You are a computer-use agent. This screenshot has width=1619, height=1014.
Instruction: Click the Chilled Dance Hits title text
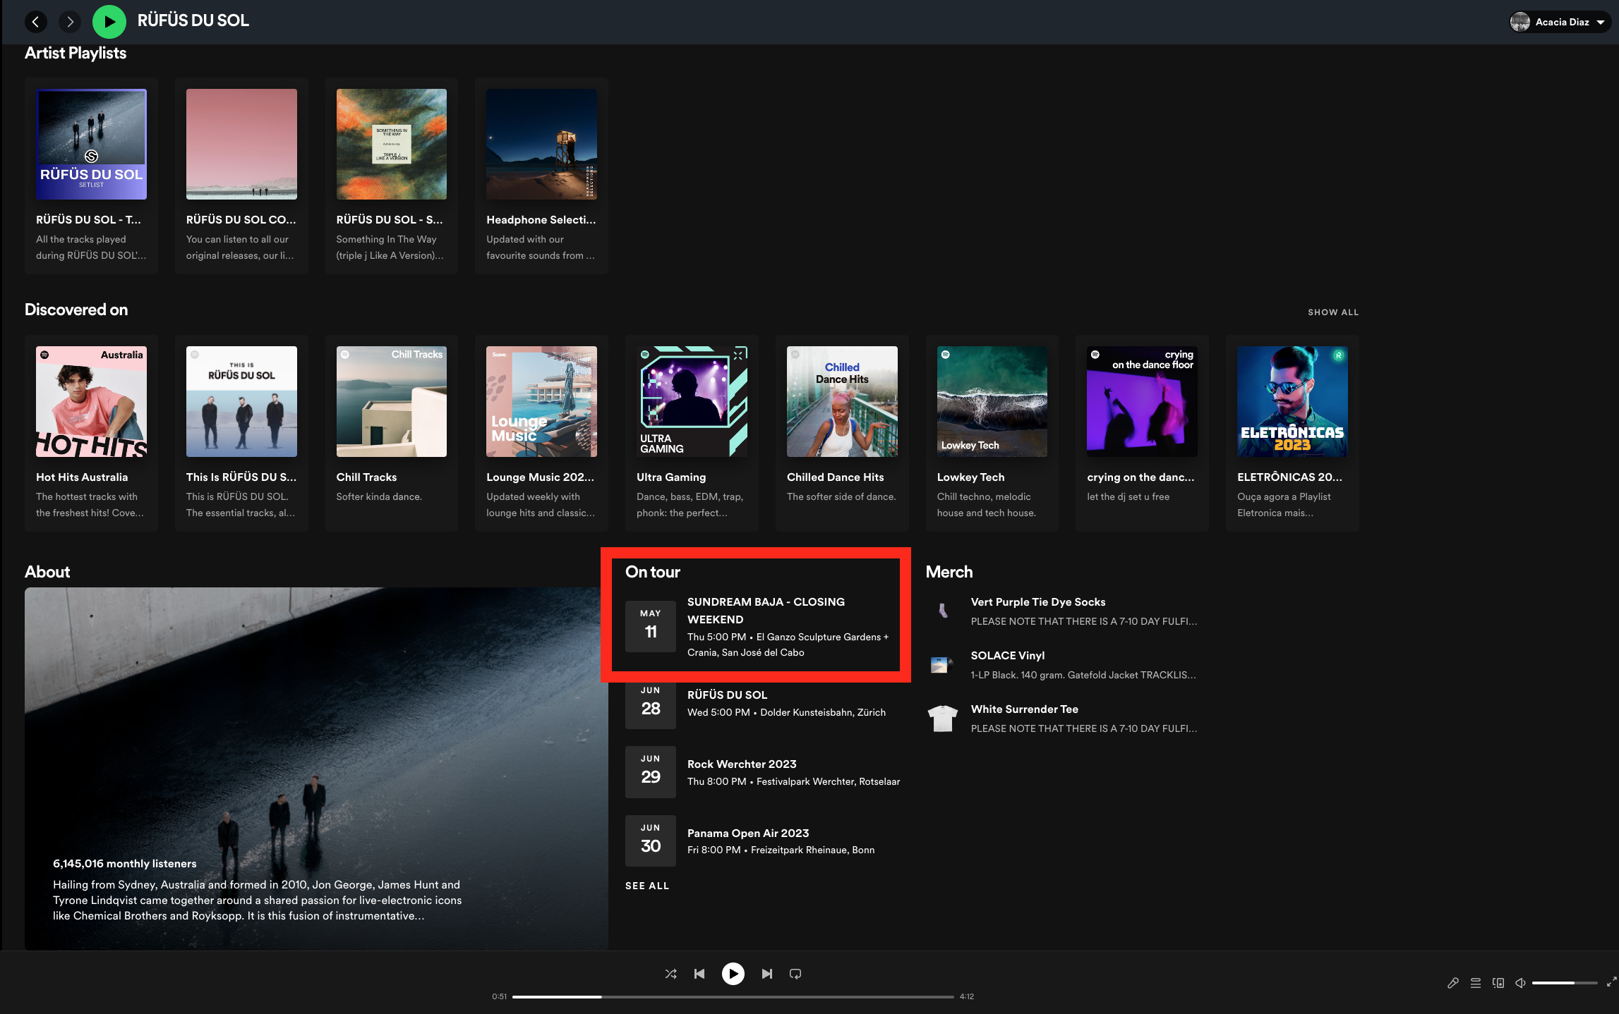click(x=835, y=477)
